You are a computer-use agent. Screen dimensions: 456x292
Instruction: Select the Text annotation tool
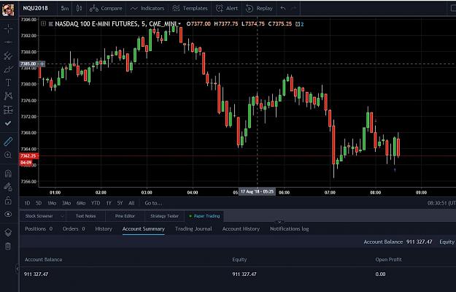[8, 82]
